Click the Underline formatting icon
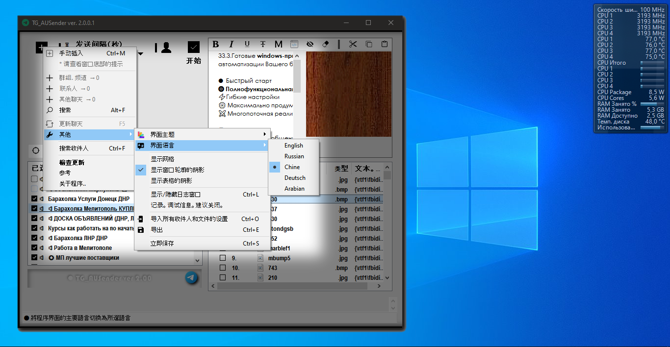The height and width of the screenshot is (347, 670). click(x=247, y=44)
